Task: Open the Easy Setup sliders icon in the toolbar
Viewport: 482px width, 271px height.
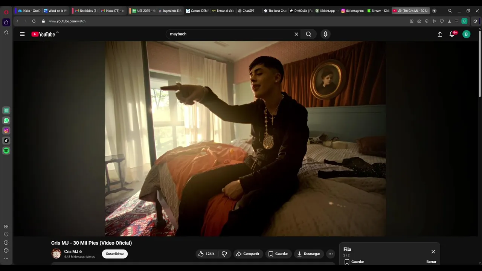Action: pyautogui.click(x=457, y=21)
